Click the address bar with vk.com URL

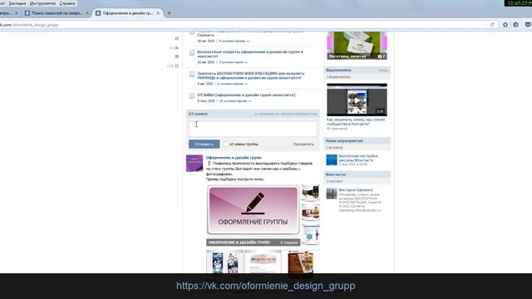tap(243, 25)
